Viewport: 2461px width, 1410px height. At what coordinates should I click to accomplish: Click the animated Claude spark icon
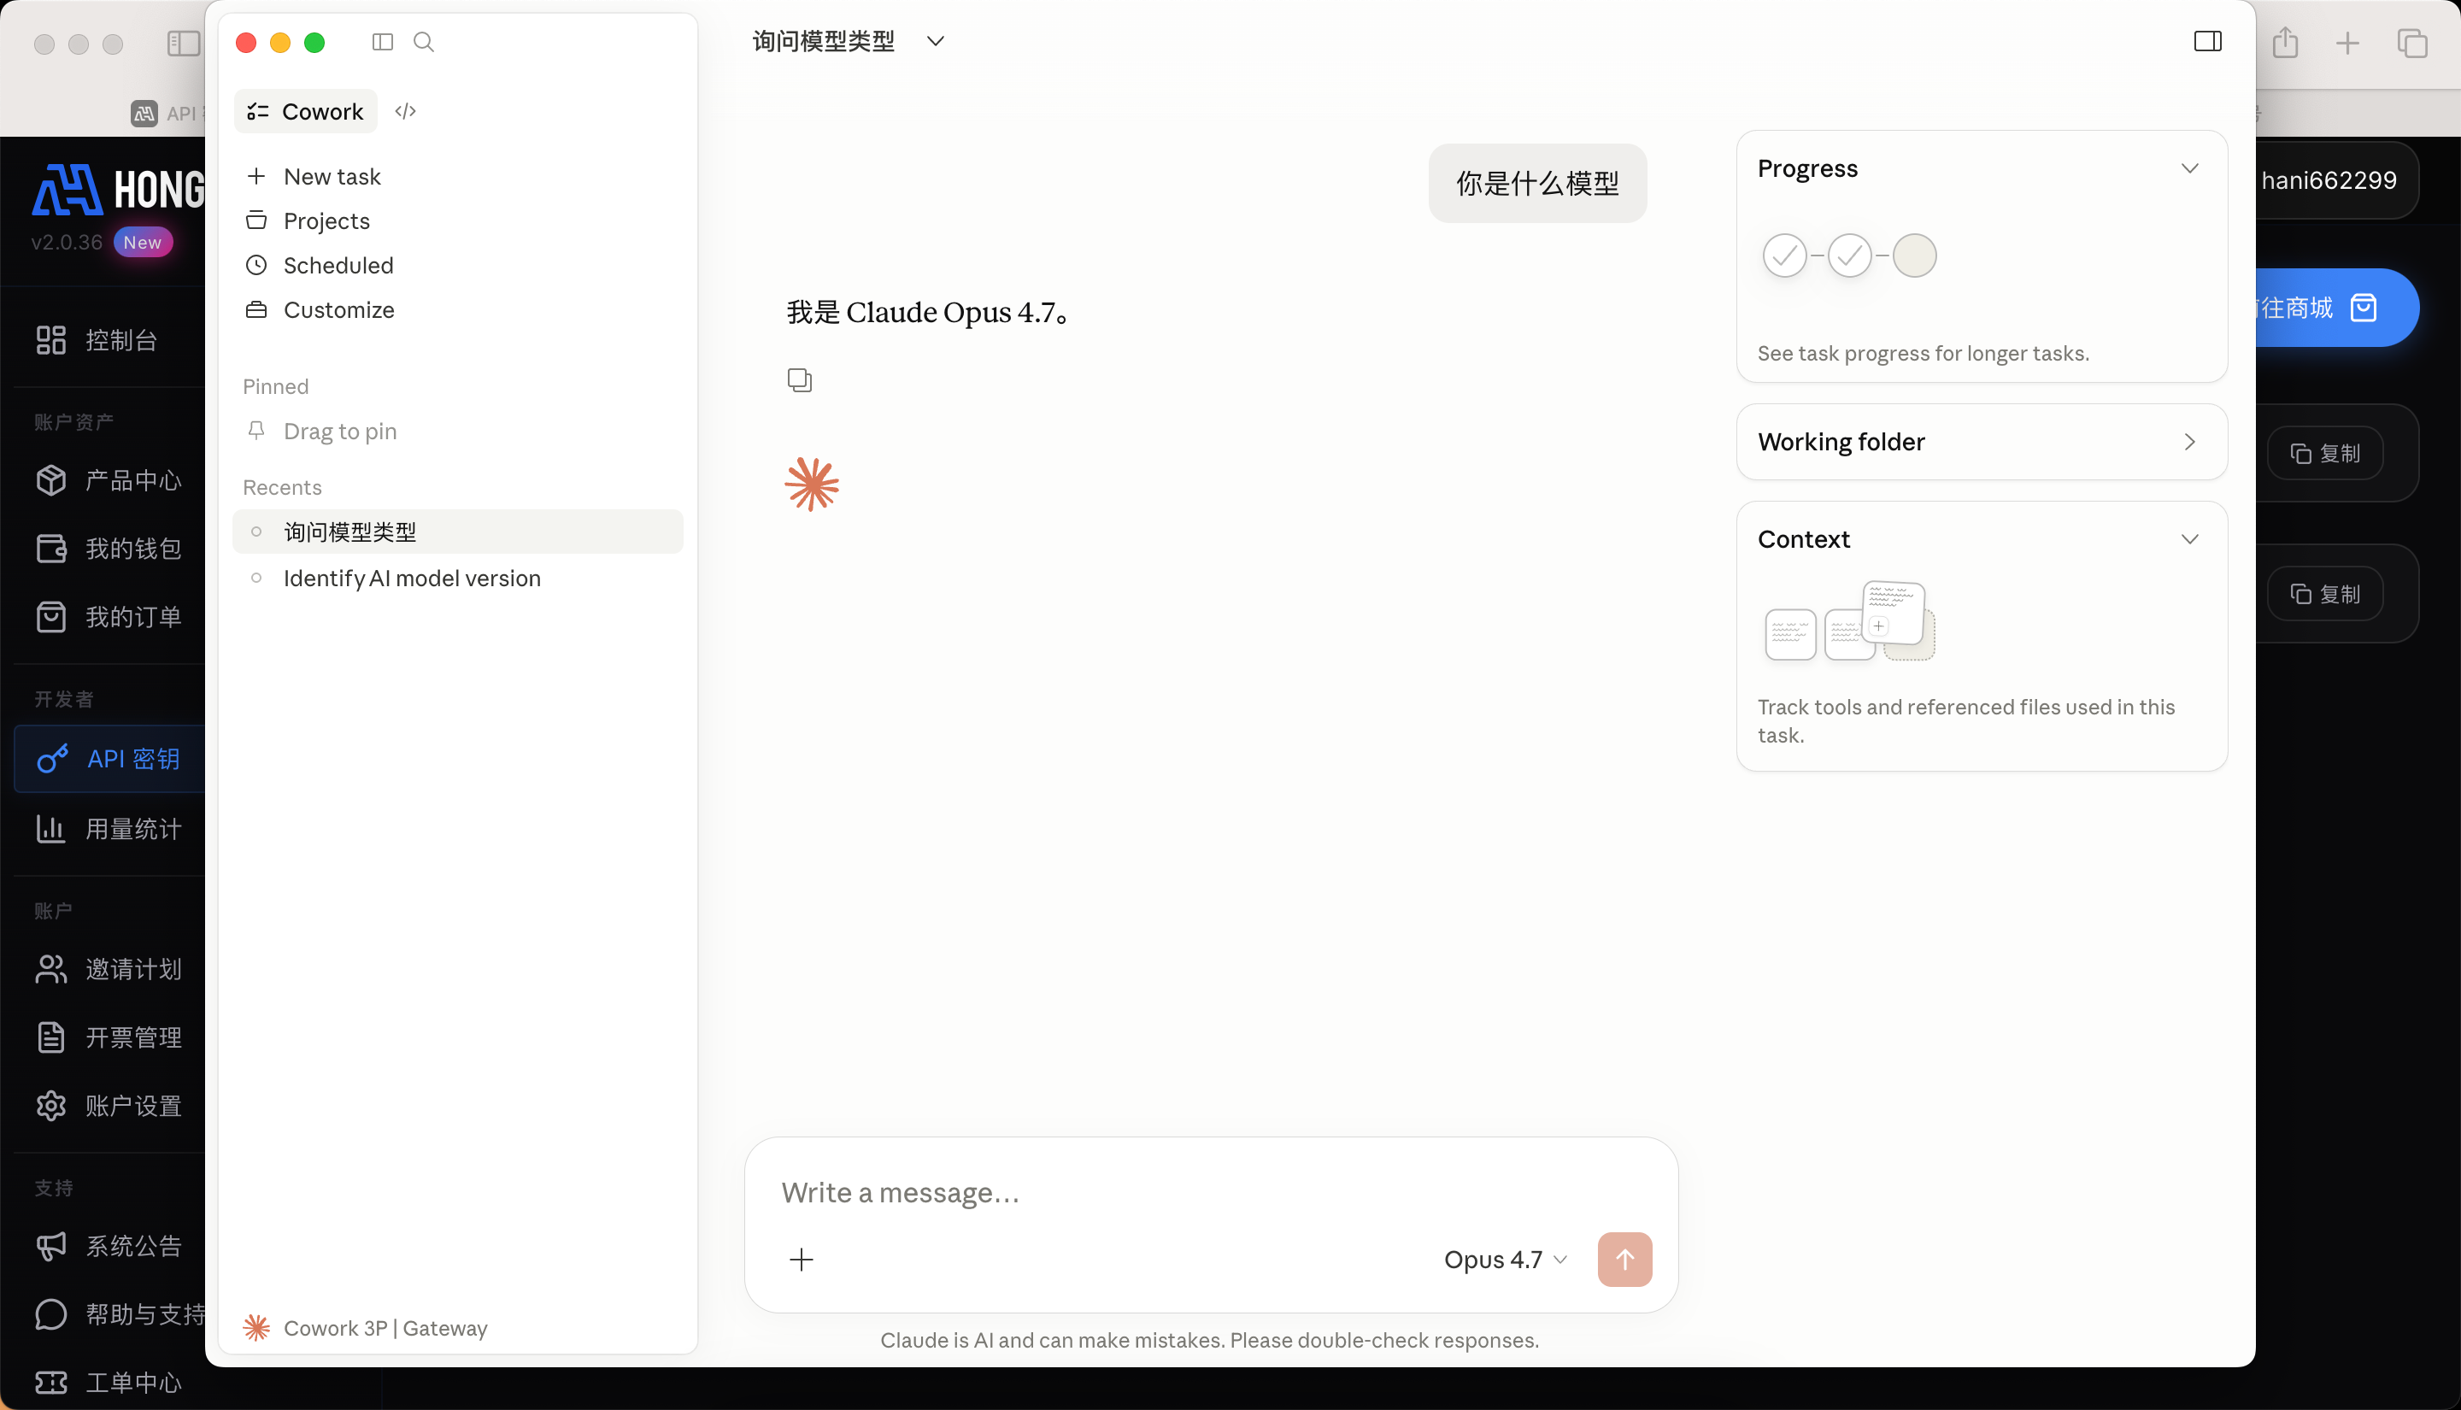[x=811, y=485]
